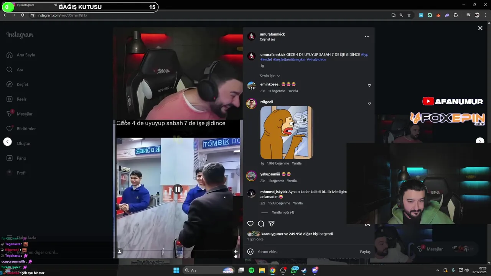Viewport: 491px width, 276px height.
Task: Like the reel with heart icon
Action: pos(250,223)
